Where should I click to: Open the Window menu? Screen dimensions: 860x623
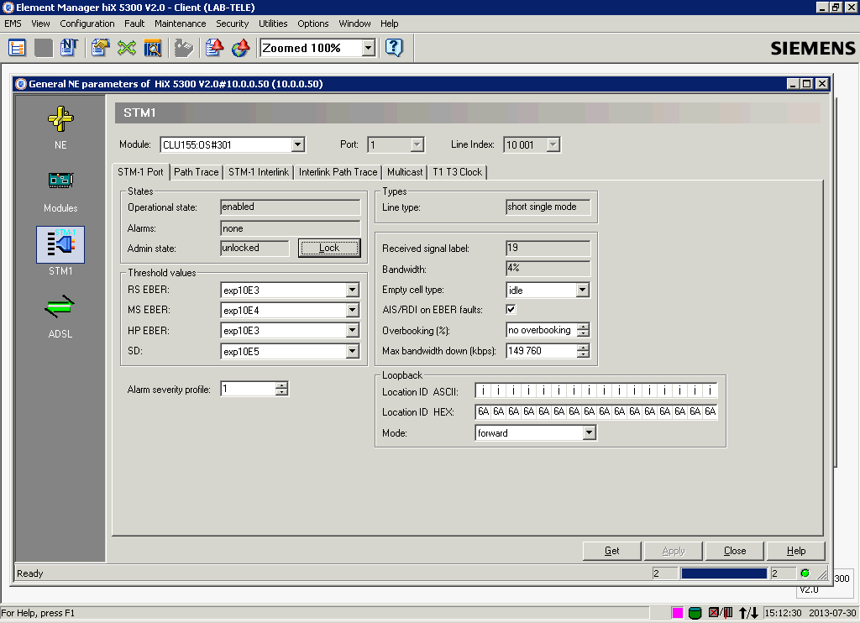[x=355, y=24]
